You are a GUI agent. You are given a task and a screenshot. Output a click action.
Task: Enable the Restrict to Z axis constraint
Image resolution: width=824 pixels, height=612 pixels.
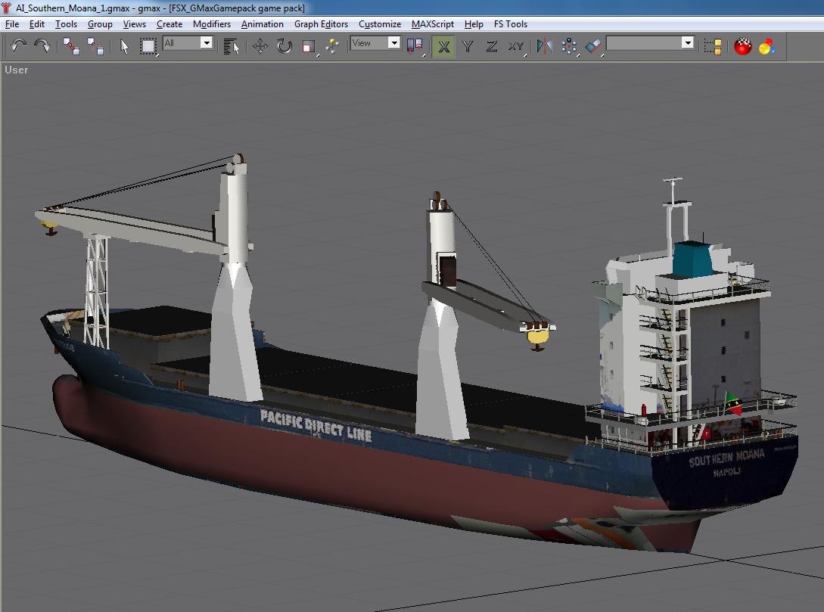pos(492,46)
